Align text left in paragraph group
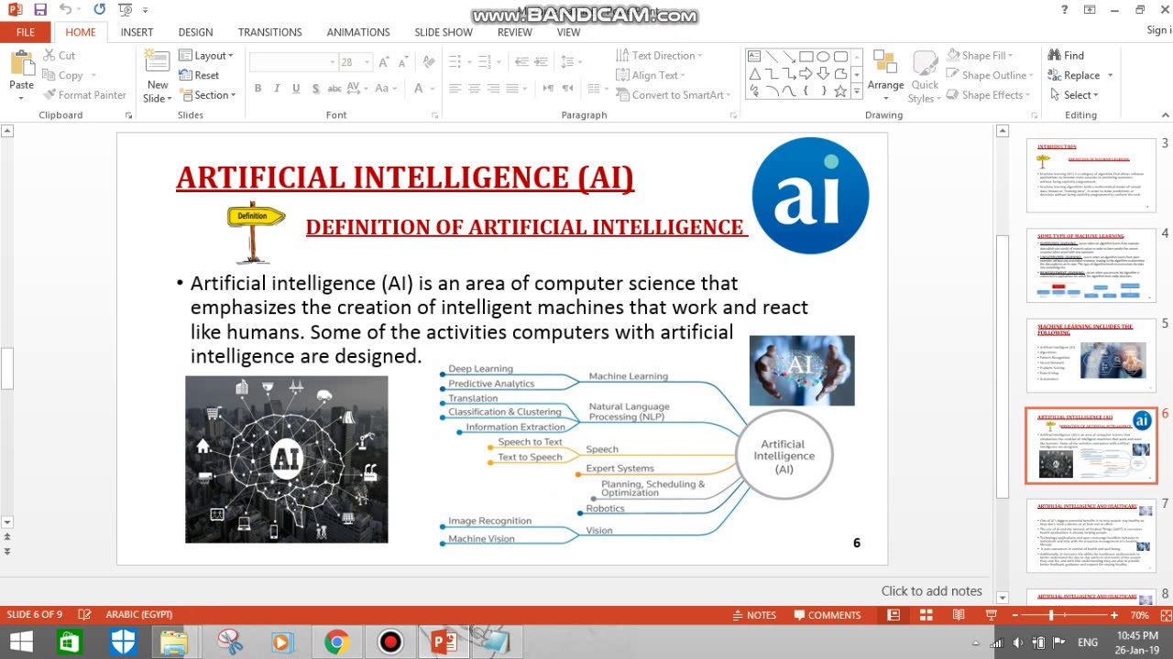 tap(455, 89)
